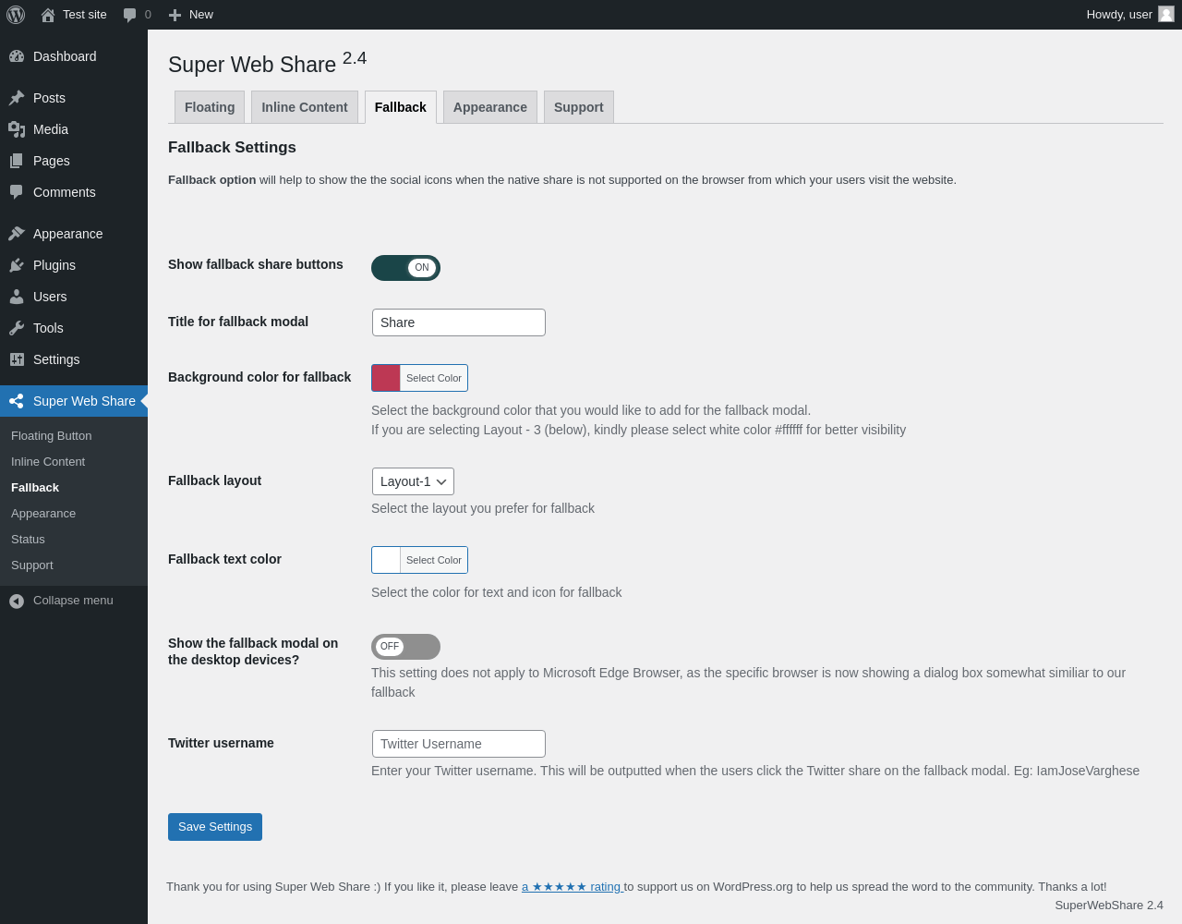Open the Fallback layout dropdown
Screen dimensions: 1182x924
(413, 481)
